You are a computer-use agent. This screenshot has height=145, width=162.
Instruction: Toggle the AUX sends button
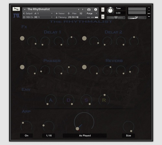149,14
